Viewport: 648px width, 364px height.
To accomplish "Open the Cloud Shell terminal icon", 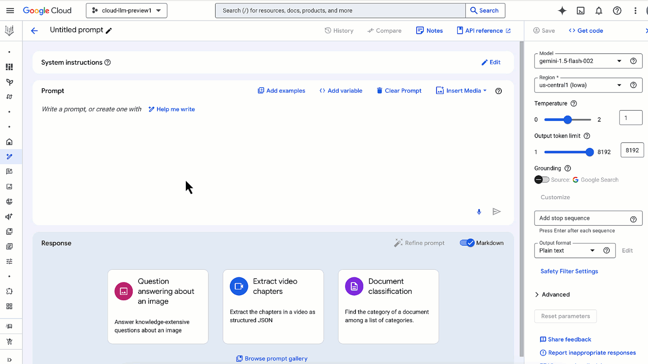I will [580, 11].
